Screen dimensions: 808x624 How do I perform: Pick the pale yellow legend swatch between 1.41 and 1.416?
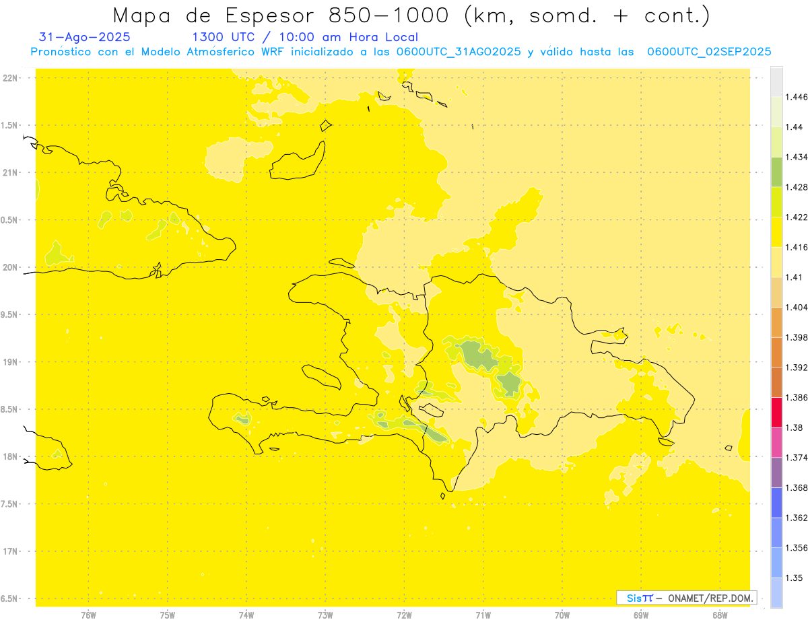(x=776, y=262)
